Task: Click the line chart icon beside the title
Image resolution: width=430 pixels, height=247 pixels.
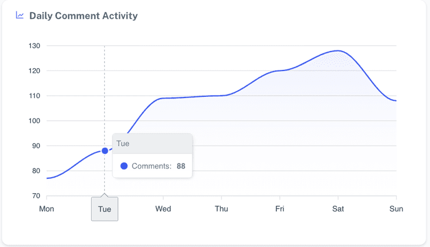Action: point(20,15)
